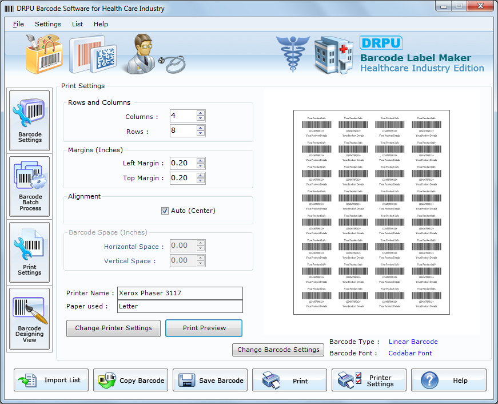Increase the Columns value
Viewport: 498px width, 404px height.
(x=201, y=113)
